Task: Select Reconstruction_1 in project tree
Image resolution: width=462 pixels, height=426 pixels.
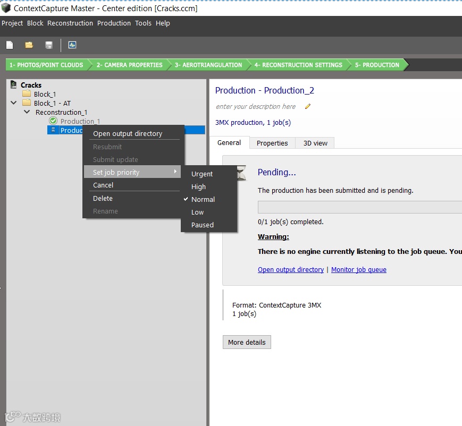Action: [x=61, y=112]
